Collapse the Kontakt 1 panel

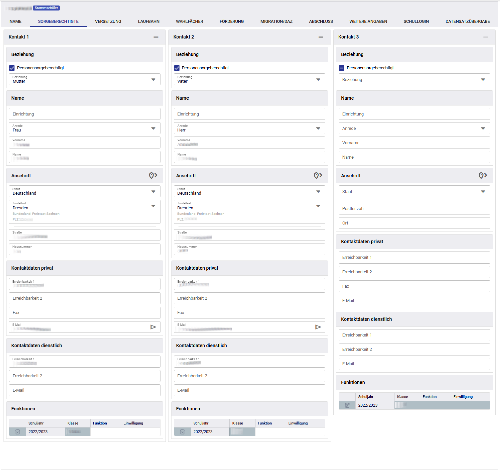pyautogui.click(x=156, y=37)
